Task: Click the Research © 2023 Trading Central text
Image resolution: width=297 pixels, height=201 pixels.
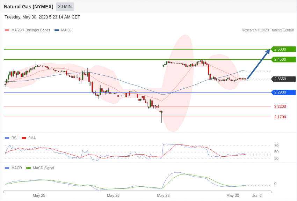Action: 268,30
